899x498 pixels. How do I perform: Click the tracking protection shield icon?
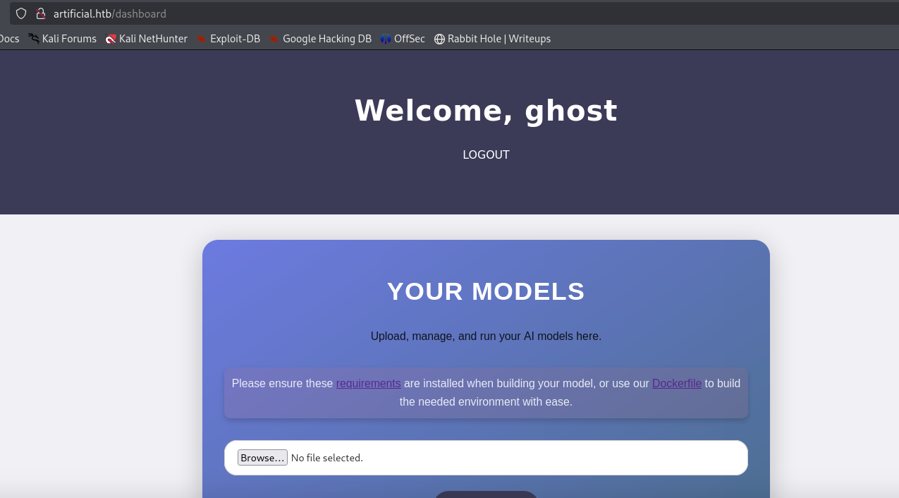click(x=21, y=13)
